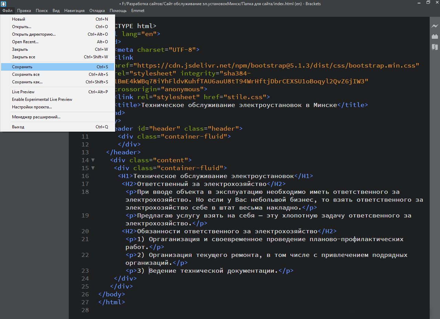Screen dimensions: 440x319
Task: Choose Сохранить to save the file
Action: [x=22, y=67]
